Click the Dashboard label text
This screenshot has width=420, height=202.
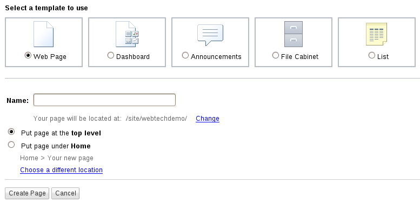133,57
